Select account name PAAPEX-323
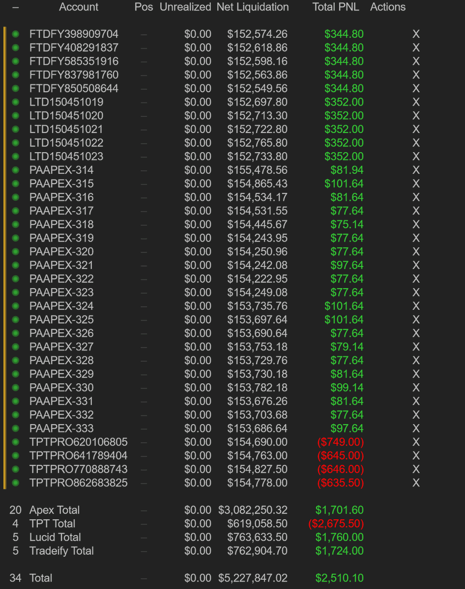Image resolution: width=465 pixels, height=589 pixels. coord(61,293)
